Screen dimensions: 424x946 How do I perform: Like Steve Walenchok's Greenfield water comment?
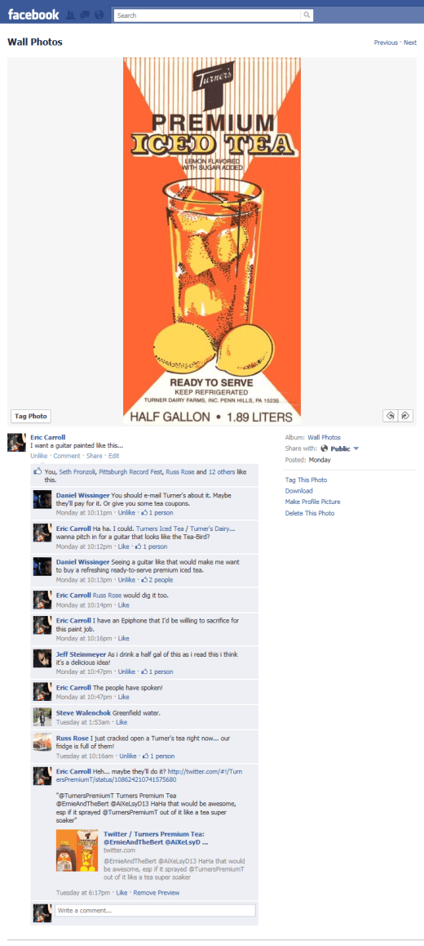coord(121,722)
